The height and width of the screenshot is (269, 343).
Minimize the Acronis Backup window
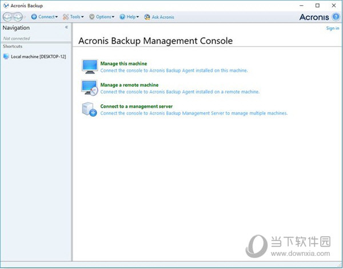click(x=301, y=6)
